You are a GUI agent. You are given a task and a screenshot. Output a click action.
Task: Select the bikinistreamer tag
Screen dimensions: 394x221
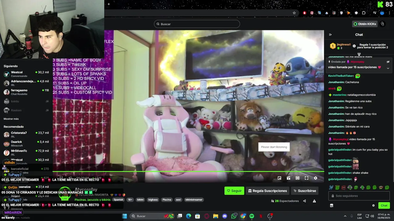(194, 200)
